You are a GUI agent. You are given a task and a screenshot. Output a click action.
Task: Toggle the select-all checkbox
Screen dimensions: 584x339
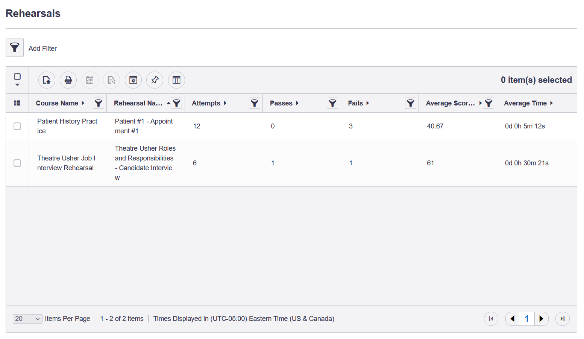17,76
